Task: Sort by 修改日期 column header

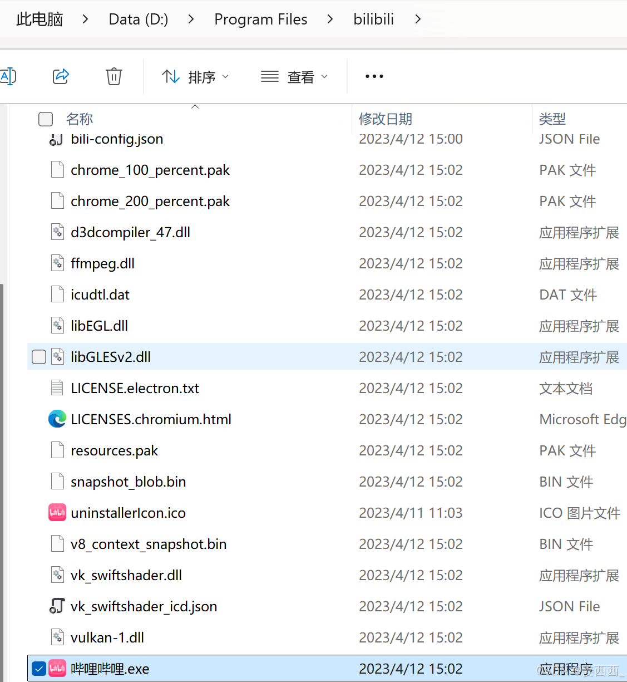Action: [x=386, y=119]
